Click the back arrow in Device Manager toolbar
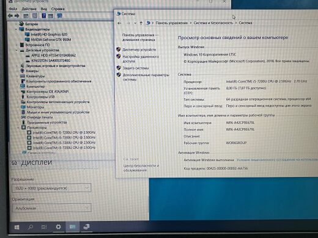318x238 pixels. [10, 16]
